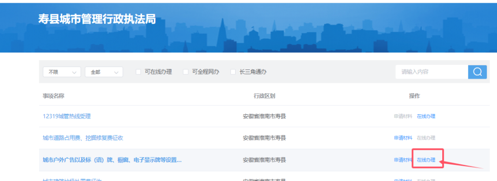497x181 pixels.
Task: Expand the 全部 dropdown
Action: (x=104, y=72)
